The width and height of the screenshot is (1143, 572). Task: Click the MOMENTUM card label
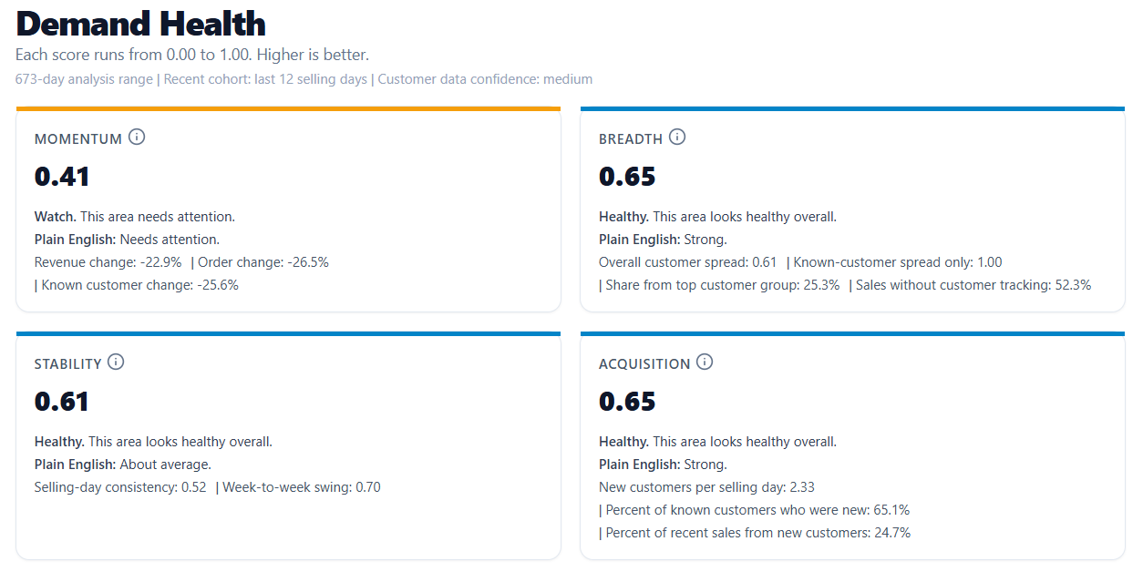77,139
